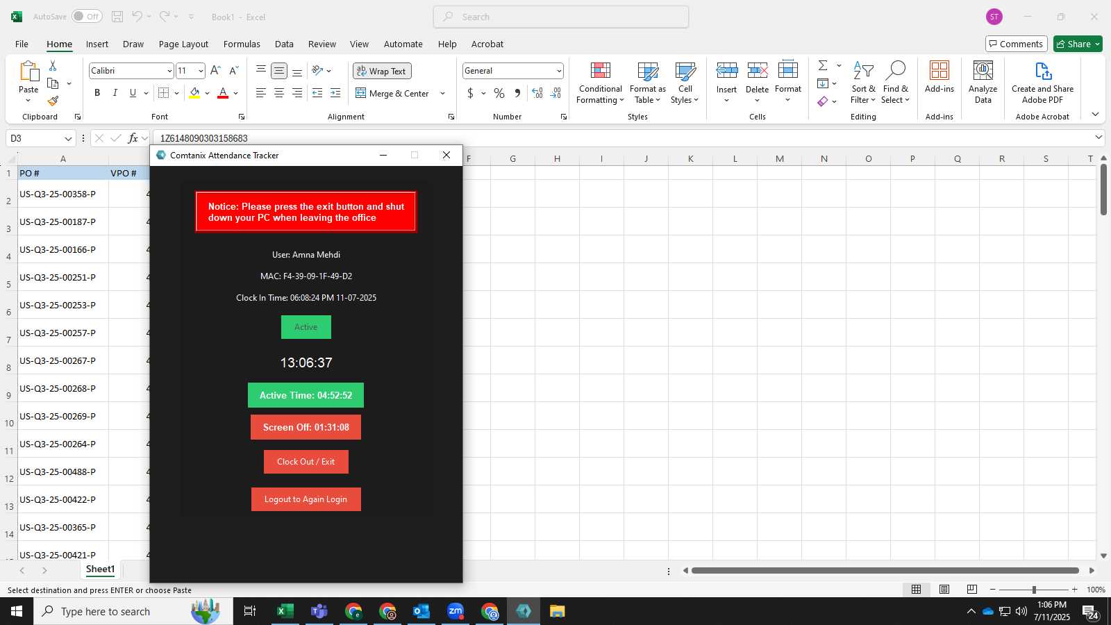Switch to Page Layout view in status bar
The image size is (1111, 625).
tap(944, 590)
